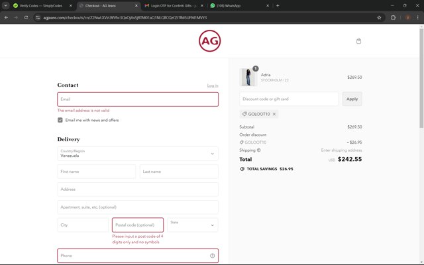
Task: Bookmark this page with the star icon
Action: coord(379,18)
